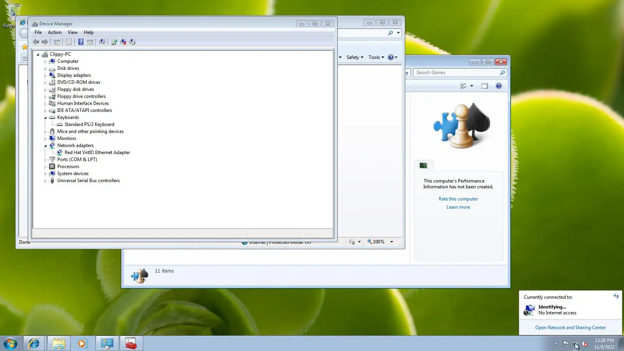
Task: Click the performance tab icon in Games pane
Action: click(424, 166)
